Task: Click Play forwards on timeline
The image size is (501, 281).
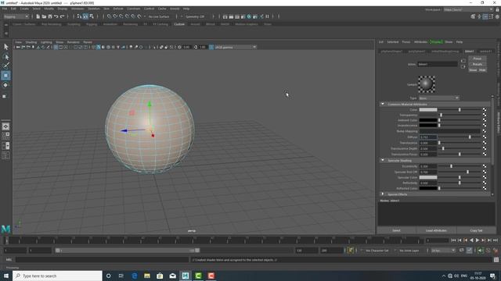Action: (x=478, y=240)
